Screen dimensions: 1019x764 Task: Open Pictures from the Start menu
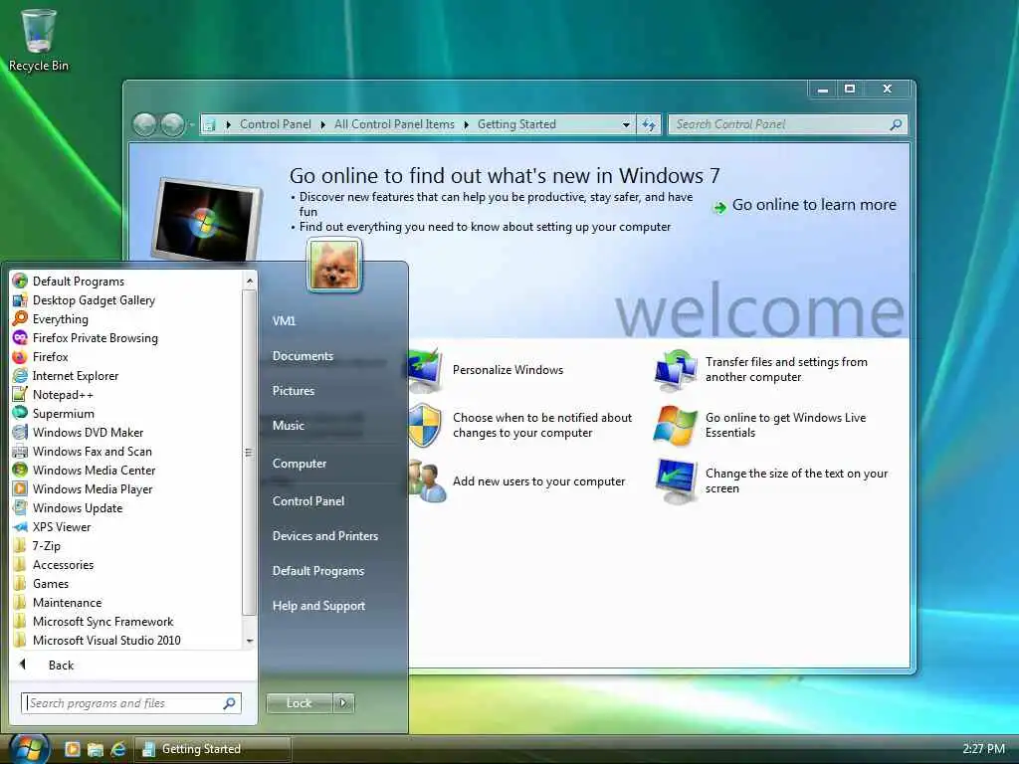coord(294,390)
